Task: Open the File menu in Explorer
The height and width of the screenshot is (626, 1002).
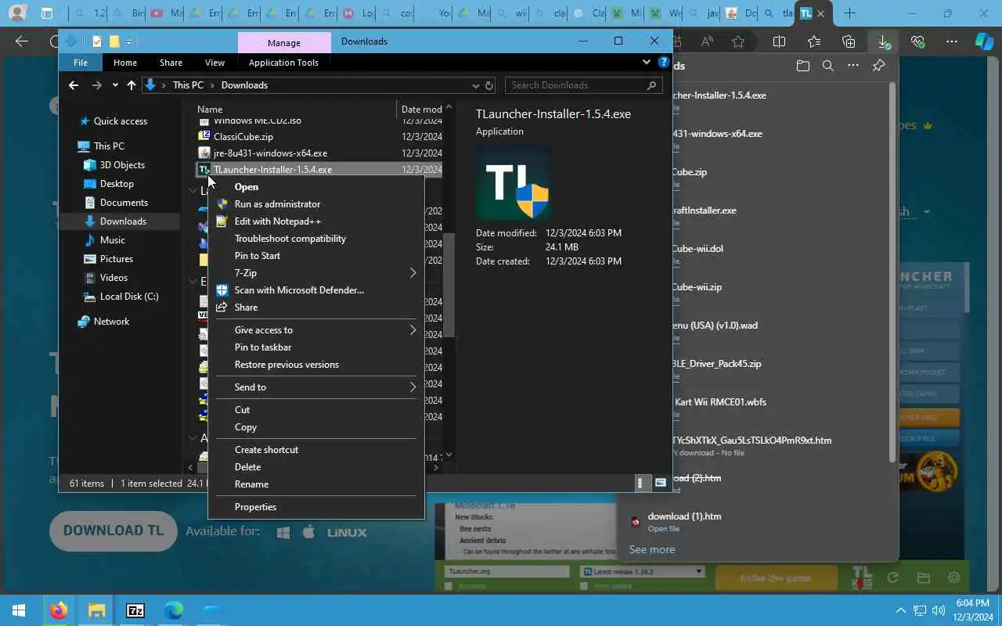Action: tap(81, 63)
